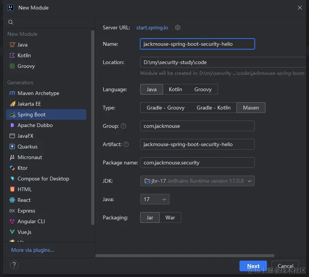Viewport: 309px width, 277px height.
Task: Click the Group help question icon
Action: 123,126
